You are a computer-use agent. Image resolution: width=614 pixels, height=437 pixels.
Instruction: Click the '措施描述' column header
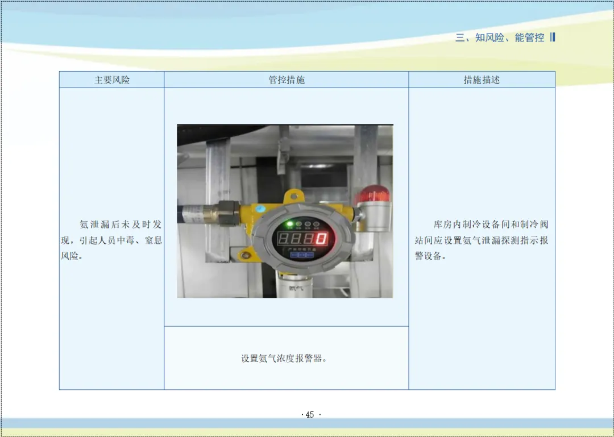482,80
